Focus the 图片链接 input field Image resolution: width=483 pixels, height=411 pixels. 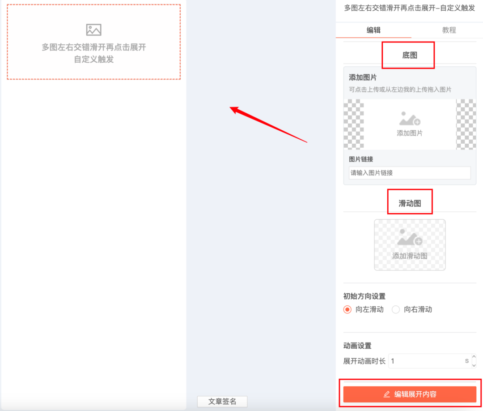click(x=410, y=173)
